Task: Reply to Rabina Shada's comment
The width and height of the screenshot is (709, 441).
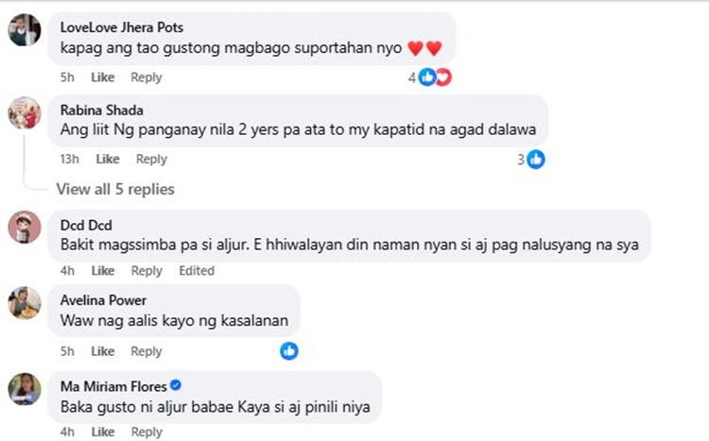Action: 151,160
